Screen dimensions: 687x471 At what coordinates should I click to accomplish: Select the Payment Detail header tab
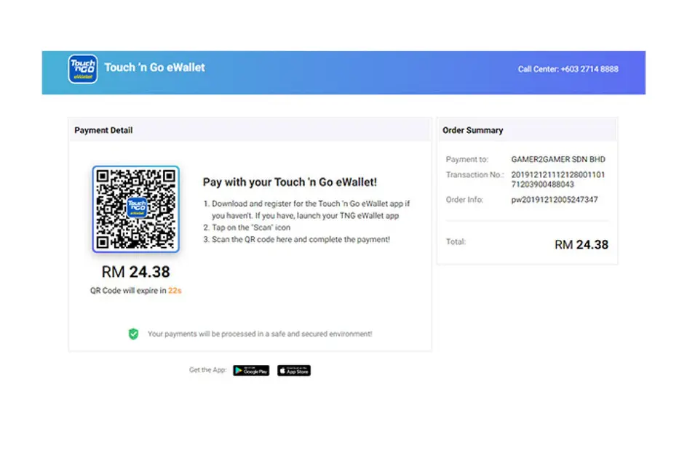point(103,129)
